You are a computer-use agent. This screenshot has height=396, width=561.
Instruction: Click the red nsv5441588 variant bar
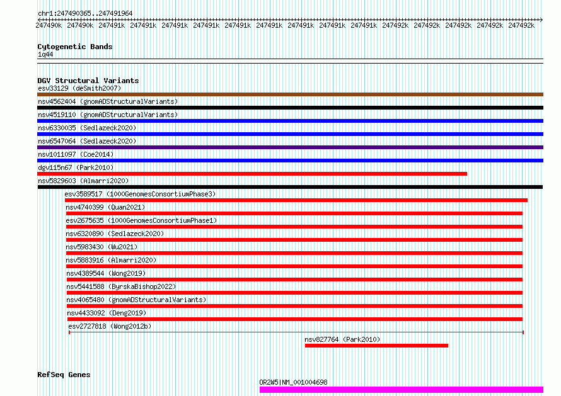pos(294,293)
